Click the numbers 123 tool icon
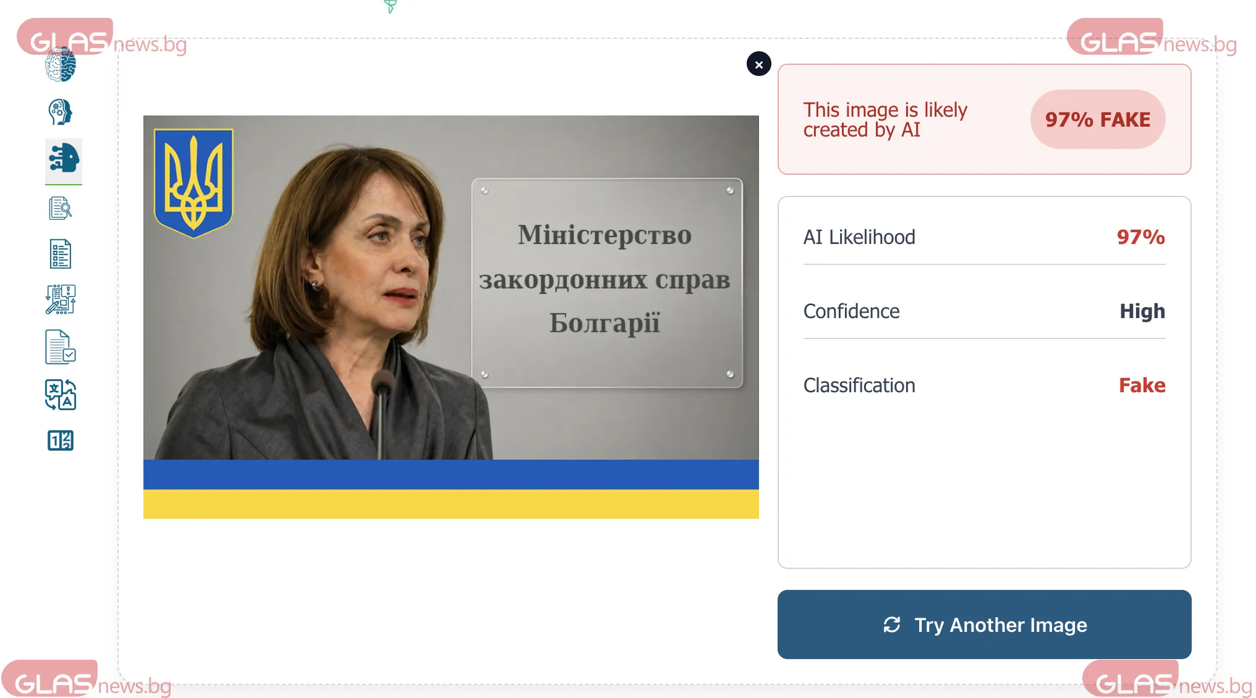 [61, 440]
